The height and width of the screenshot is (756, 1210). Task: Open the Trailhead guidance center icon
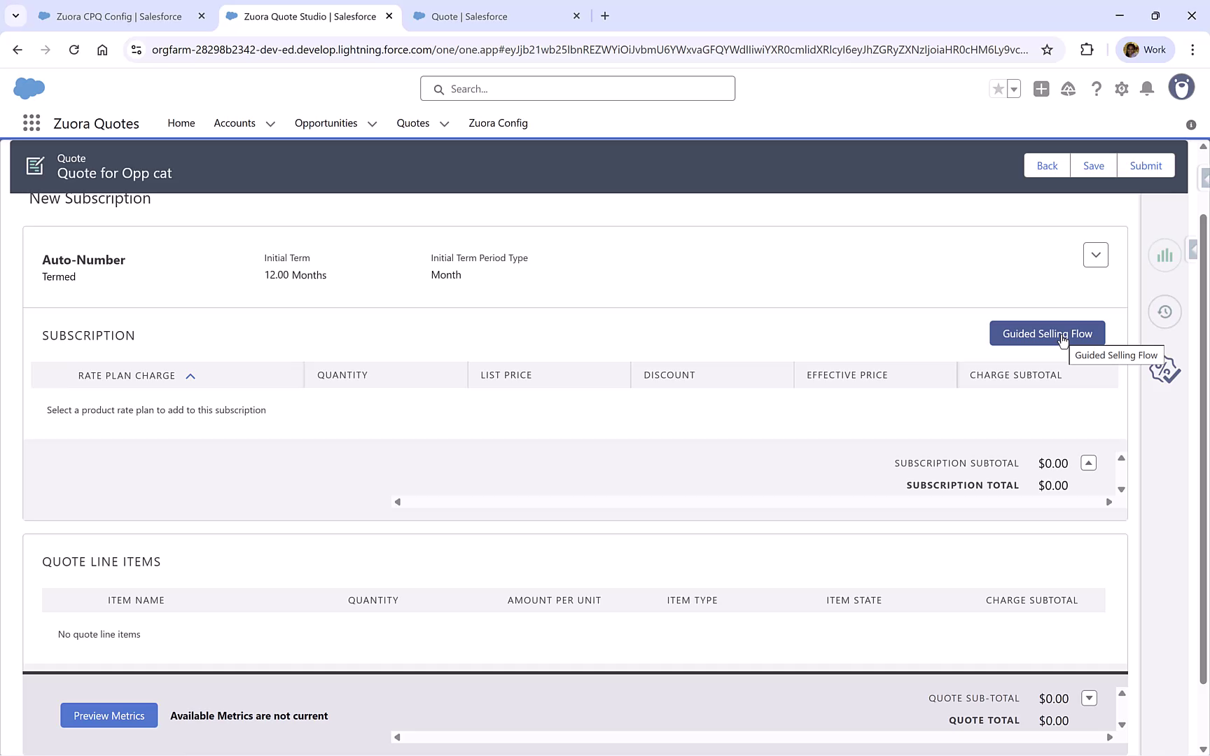click(x=1068, y=89)
